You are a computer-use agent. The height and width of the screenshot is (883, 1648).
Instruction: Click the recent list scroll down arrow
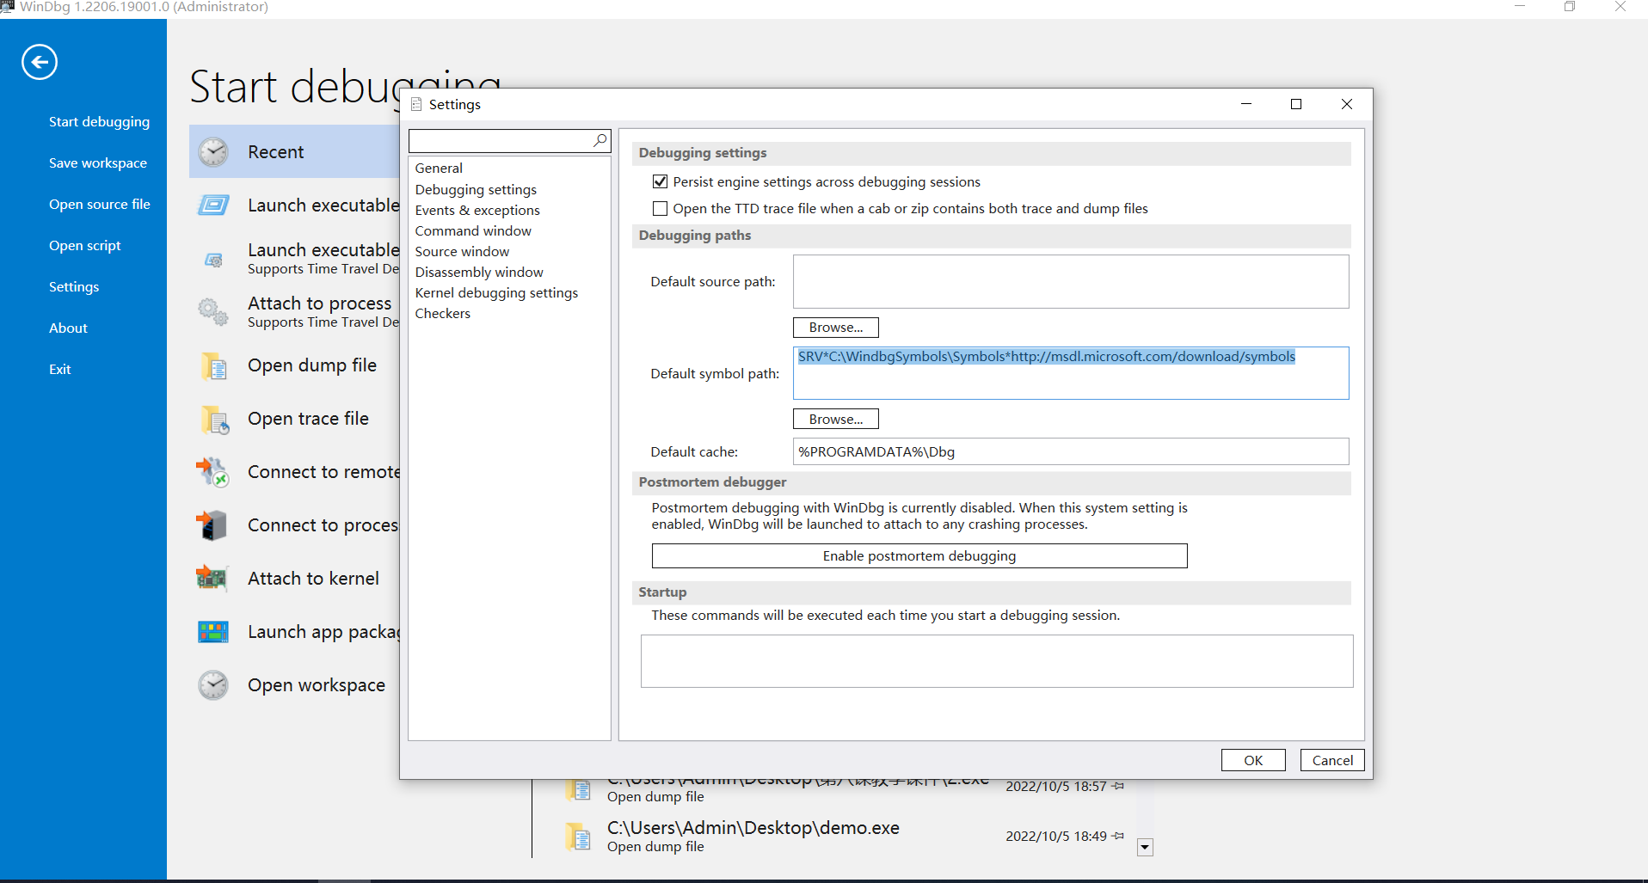[x=1145, y=848]
